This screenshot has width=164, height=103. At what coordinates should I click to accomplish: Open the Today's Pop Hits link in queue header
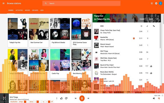tap(104, 19)
